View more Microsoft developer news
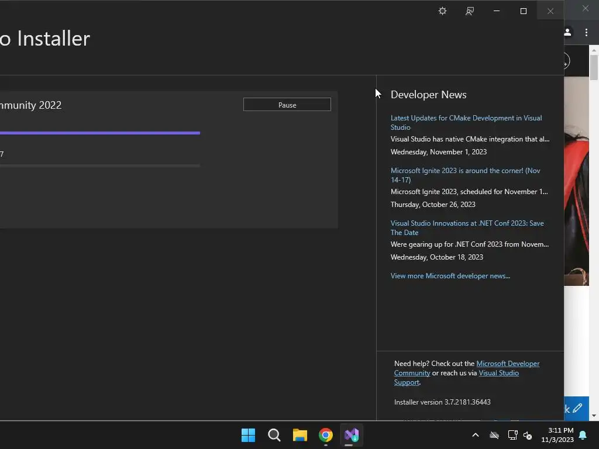 click(450, 276)
